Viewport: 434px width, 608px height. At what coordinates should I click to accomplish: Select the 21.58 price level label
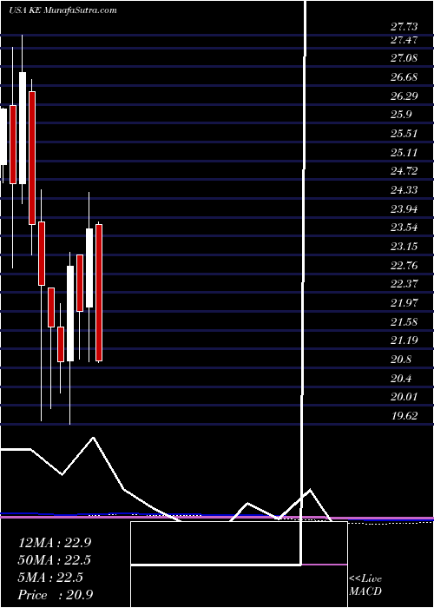coord(404,322)
